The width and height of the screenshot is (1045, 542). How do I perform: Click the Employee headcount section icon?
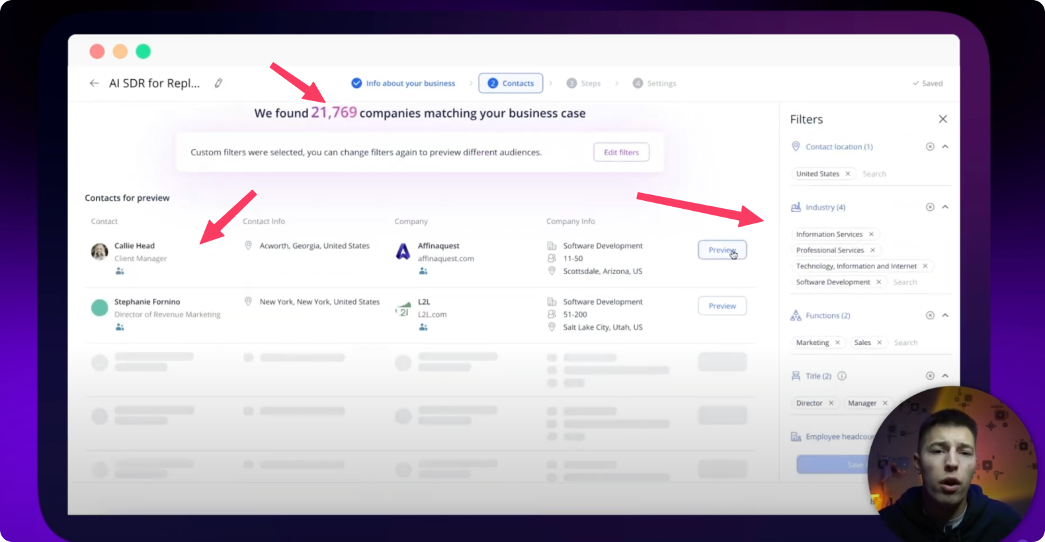tap(796, 436)
